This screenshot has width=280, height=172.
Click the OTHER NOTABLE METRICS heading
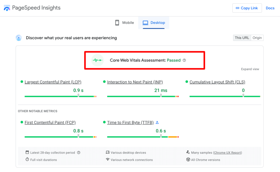tap(38, 111)
